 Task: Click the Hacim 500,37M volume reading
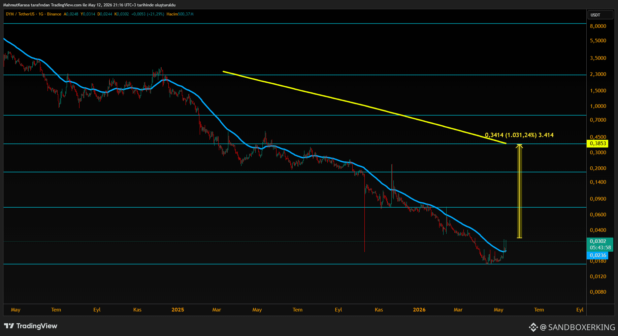180,14
